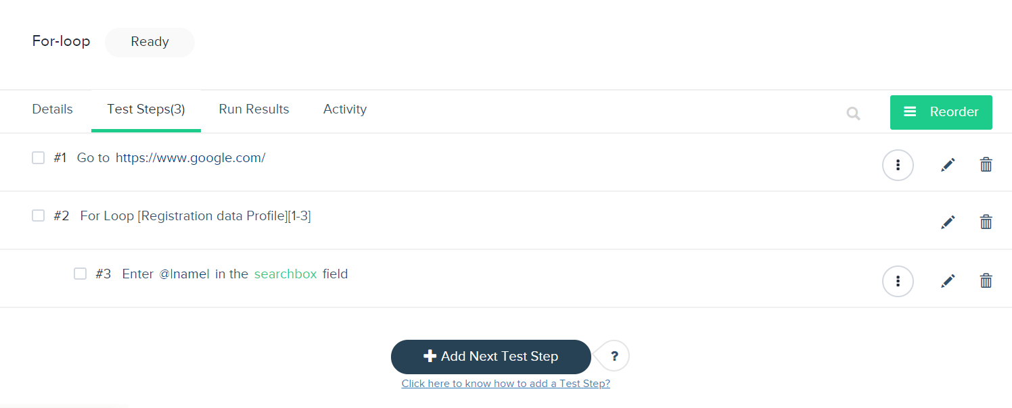Viewport: 1012px width, 408px height.
Task: Edit step #1 using its pencil icon
Action: coord(948,164)
